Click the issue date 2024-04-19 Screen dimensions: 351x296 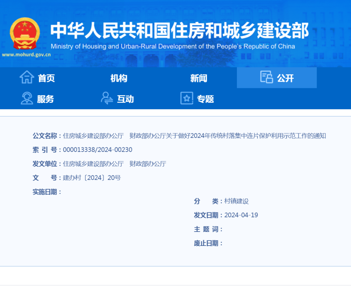click(x=241, y=215)
